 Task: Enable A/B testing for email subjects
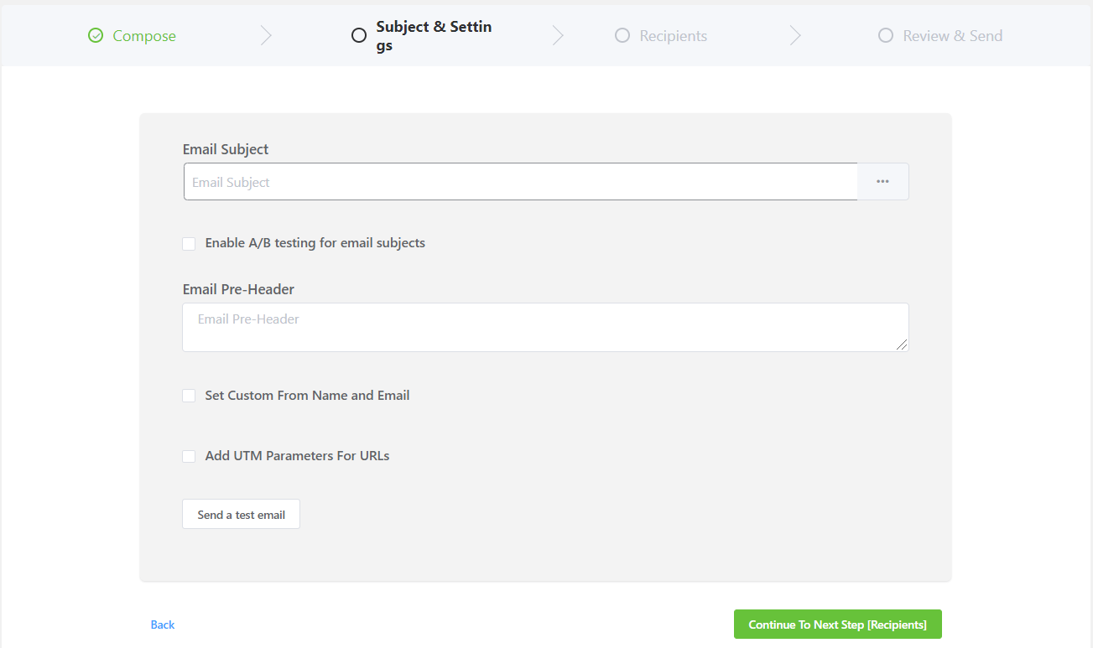(189, 243)
